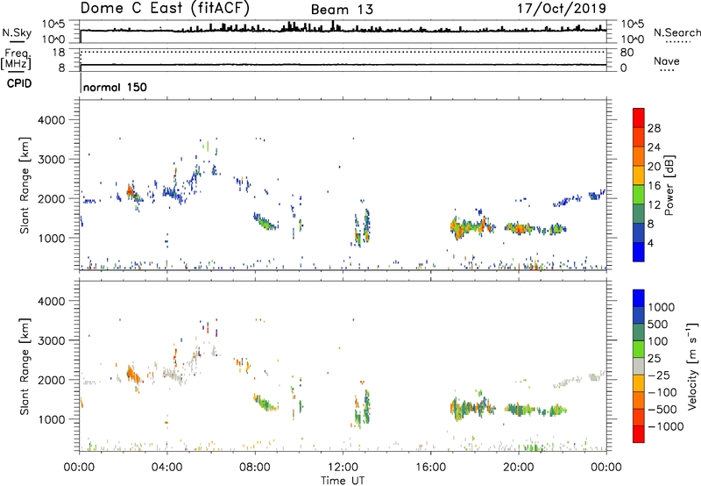Click the '3000' tick on power panel axis
This screenshot has width=701, height=486.
(52, 160)
